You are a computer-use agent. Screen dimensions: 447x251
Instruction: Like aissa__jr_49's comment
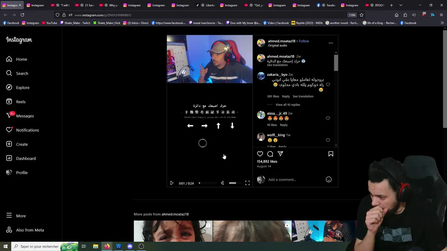click(x=328, y=118)
